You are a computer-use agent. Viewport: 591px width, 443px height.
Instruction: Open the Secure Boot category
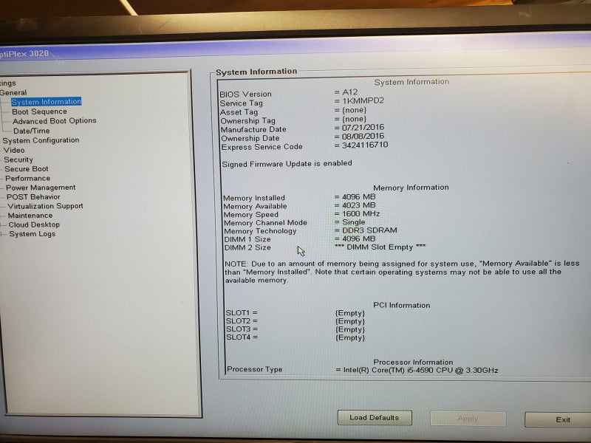pos(26,169)
